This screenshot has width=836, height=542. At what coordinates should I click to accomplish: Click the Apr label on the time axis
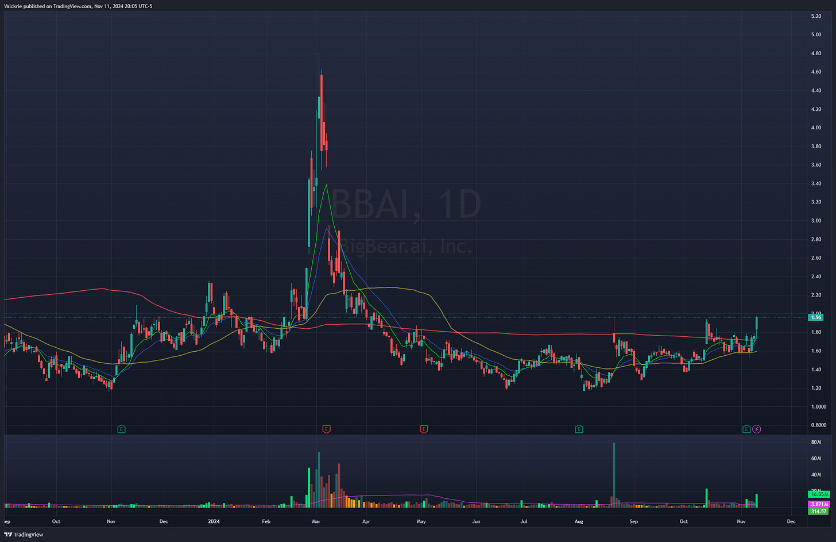[366, 522]
